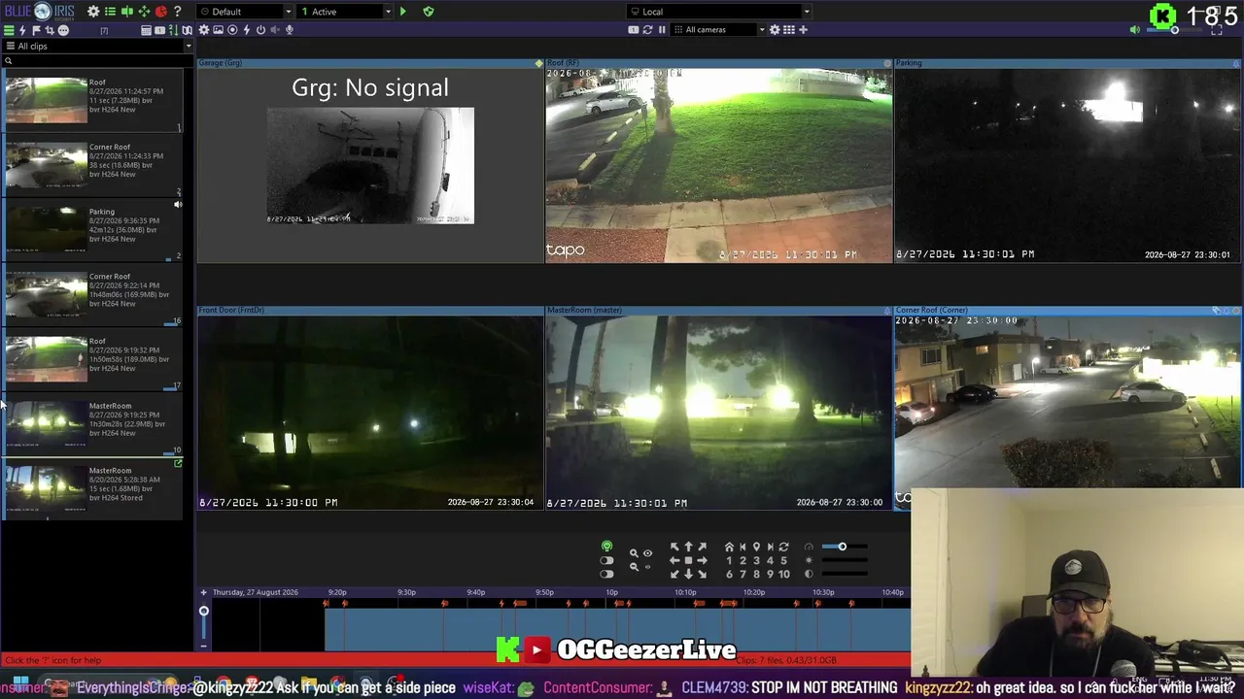This screenshot has width=1244, height=699.
Task: Trigger camera with lightning icon in camera toolbar
Action: tap(247, 30)
